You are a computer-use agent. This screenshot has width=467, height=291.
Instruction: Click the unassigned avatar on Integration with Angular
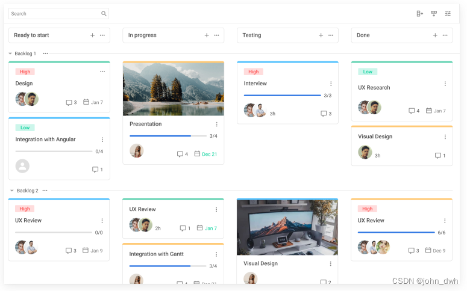22,166
